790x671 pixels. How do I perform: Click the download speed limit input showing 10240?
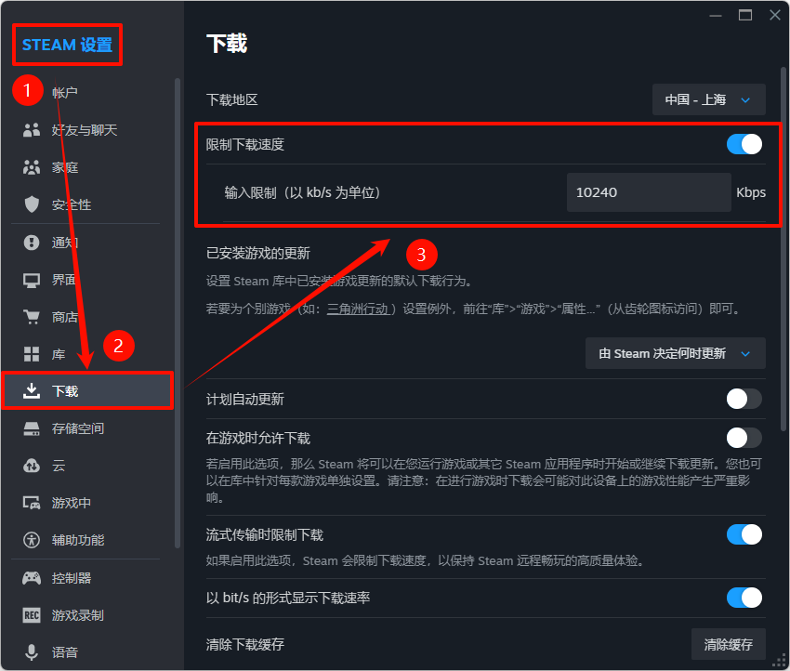coord(649,192)
